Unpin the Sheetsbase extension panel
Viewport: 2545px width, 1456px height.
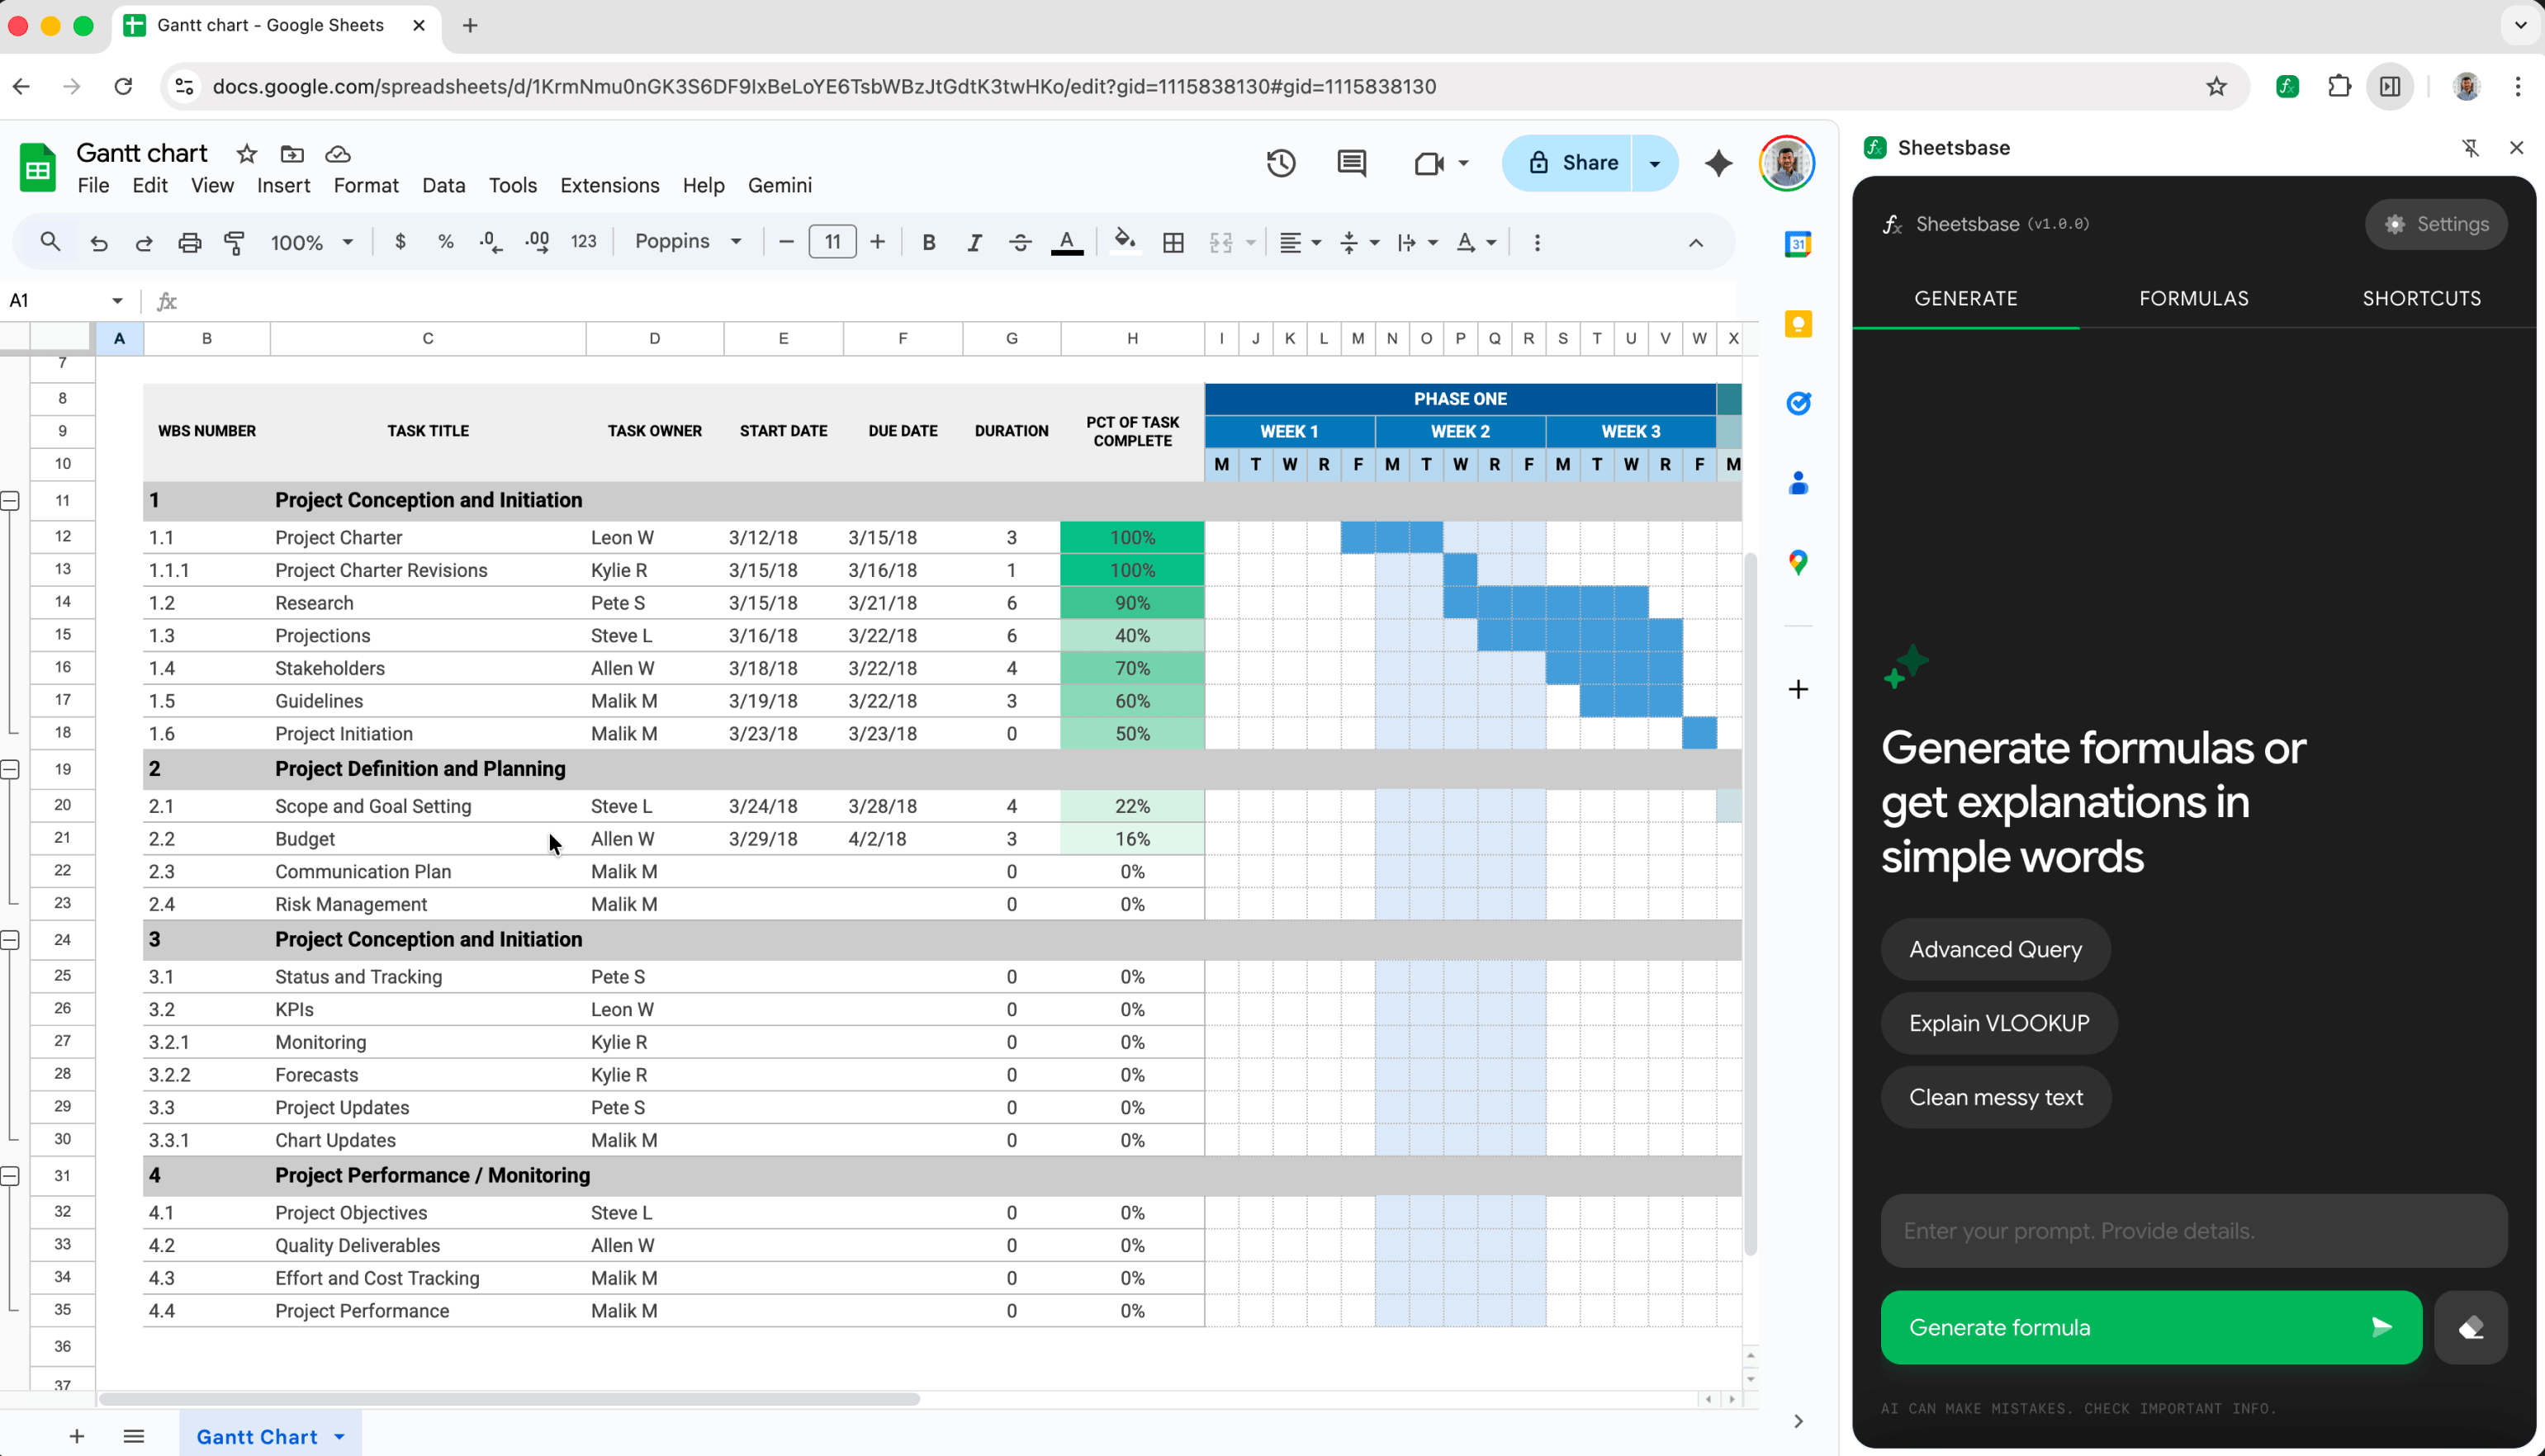pos(2471,147)
